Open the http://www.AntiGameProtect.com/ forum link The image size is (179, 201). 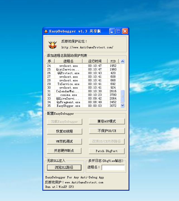click(87, 48)
